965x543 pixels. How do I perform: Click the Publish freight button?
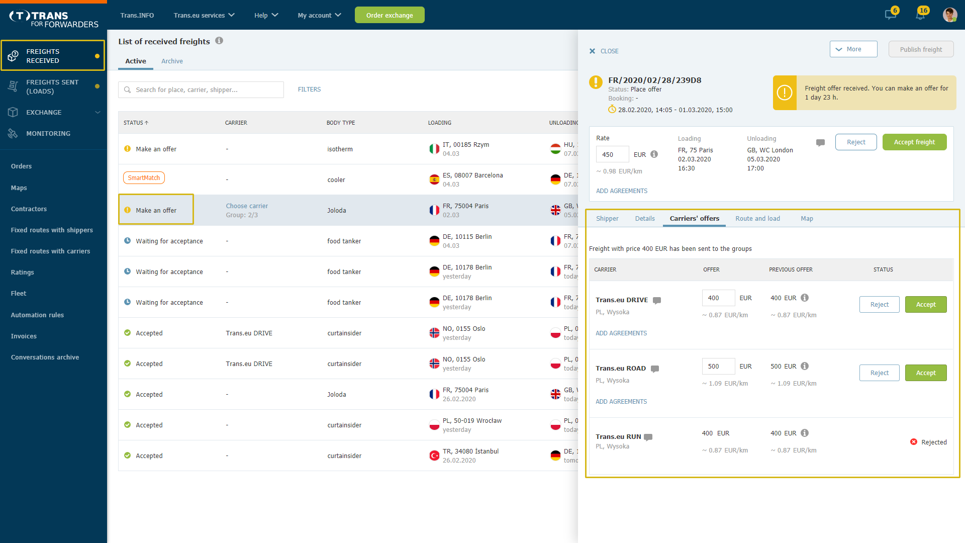(x=921, y=49)
